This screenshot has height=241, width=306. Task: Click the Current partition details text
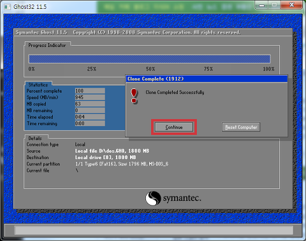point(122,164)
